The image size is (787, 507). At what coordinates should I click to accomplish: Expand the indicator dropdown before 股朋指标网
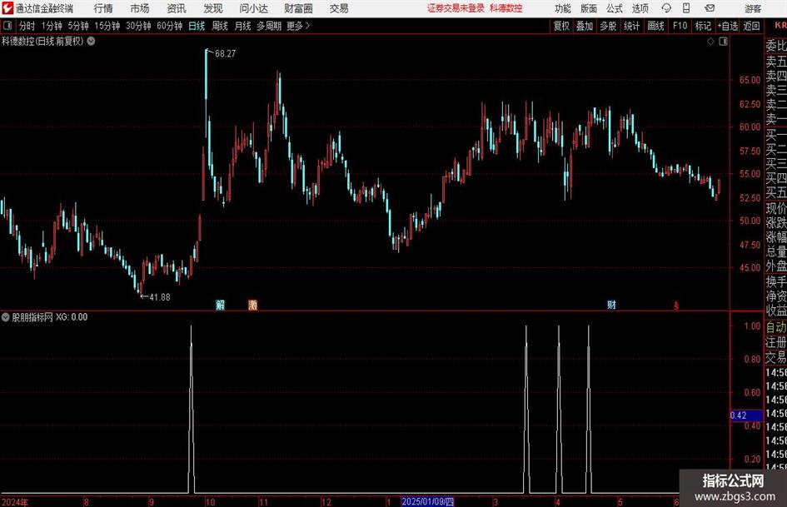pos(6,317)
